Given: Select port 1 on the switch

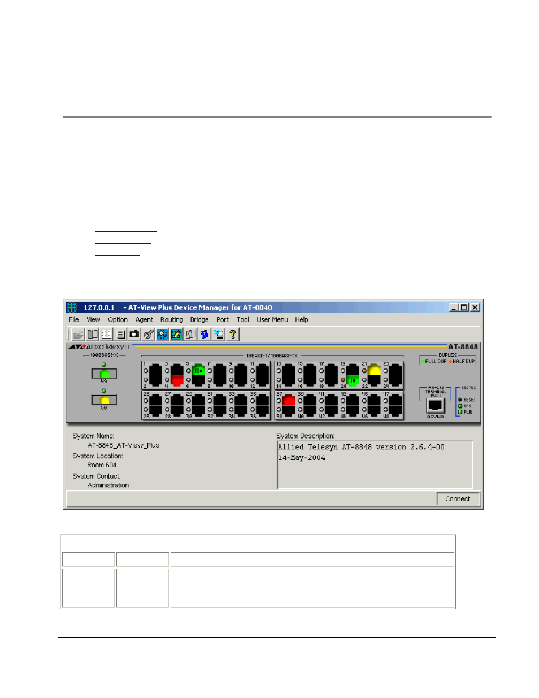Looking at the screenshot, I should coord(155,370).
